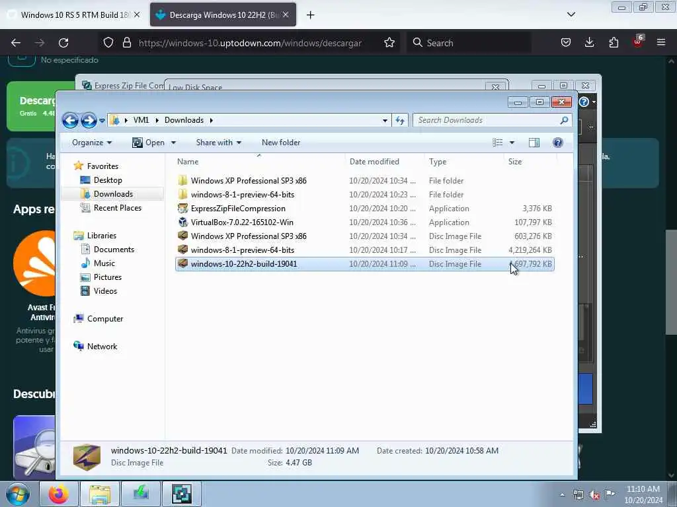Image resolution: width=677 pixels, height=507 pixels.
Task: Open Firefox downloads panel
Action: pyautogui.click(x=589, y=43)
